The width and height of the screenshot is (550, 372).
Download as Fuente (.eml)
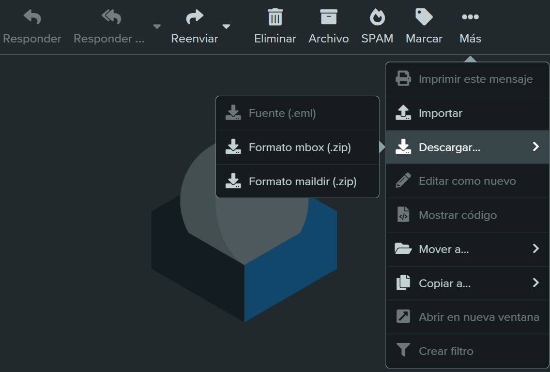click(297, 113)
